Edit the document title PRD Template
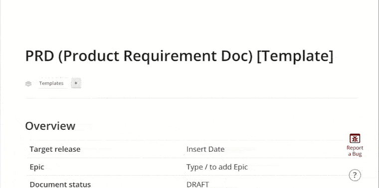Viewport: 379px width, 188px height. point(179,56)
